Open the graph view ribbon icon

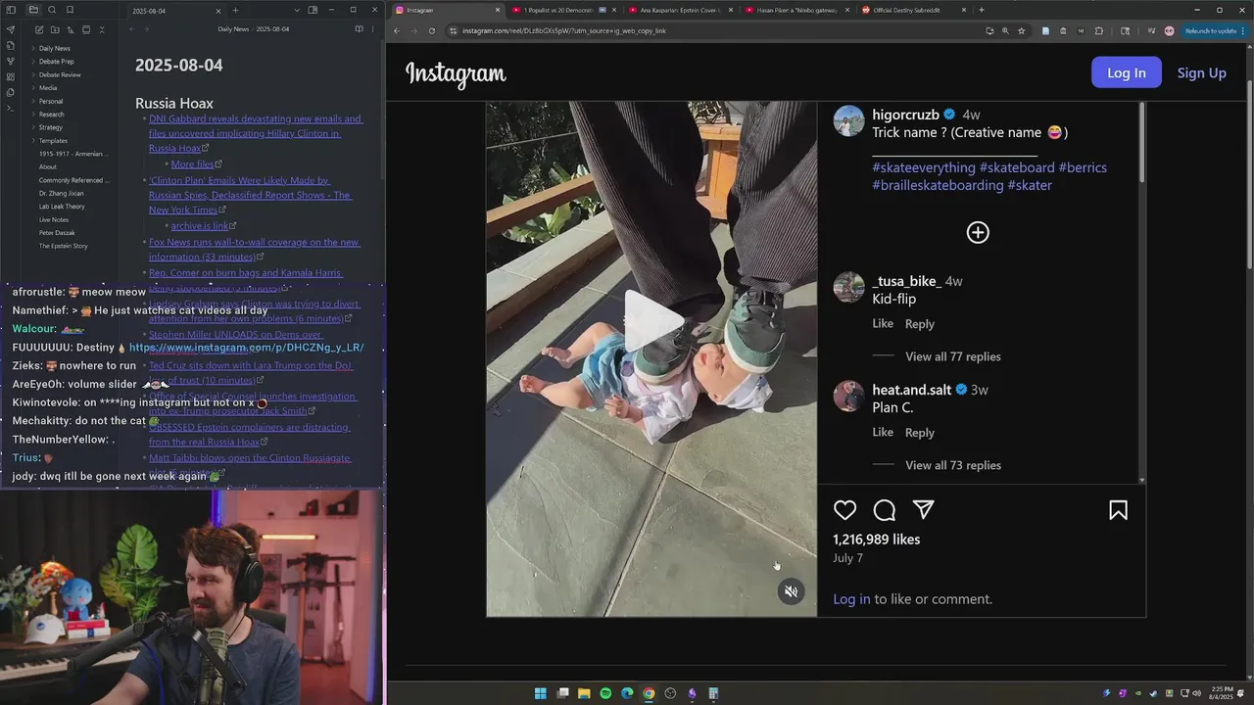(x=11, y=61)
